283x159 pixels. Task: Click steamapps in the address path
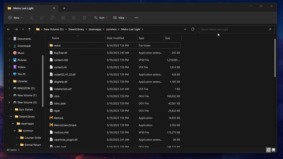point(95,29)
